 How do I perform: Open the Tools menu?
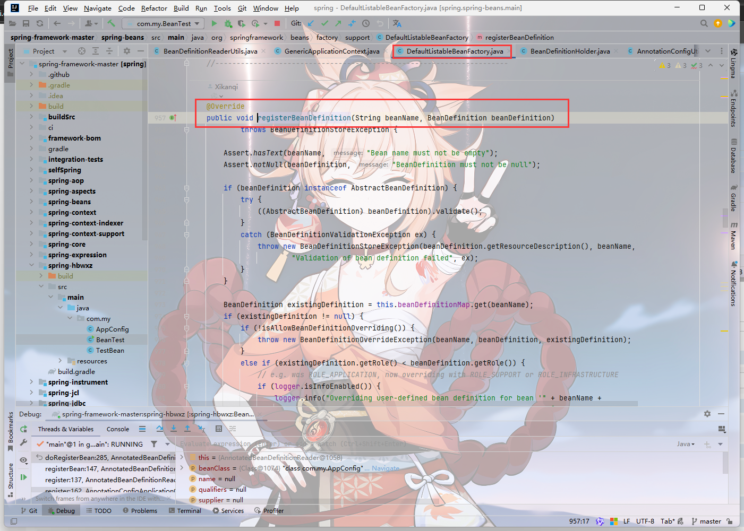pos(222,8)
